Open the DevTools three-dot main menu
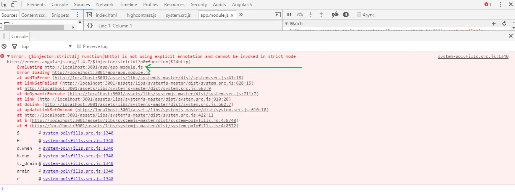Screen dimensions: 515x192 (x=500, y=5)
